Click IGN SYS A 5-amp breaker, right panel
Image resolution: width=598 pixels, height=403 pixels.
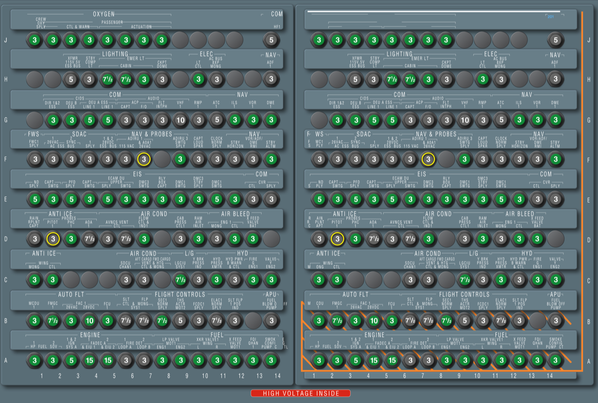point(355,360)
